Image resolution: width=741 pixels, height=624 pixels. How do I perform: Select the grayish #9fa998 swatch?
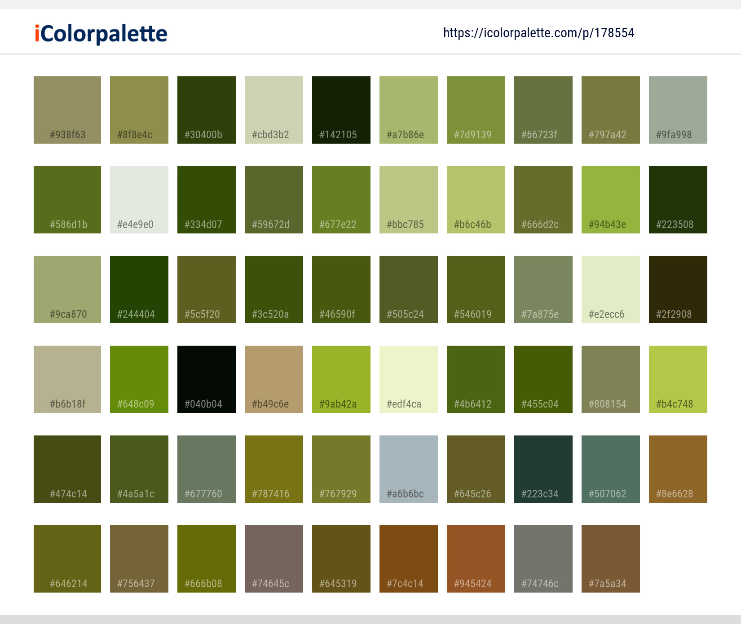(678, 110)
